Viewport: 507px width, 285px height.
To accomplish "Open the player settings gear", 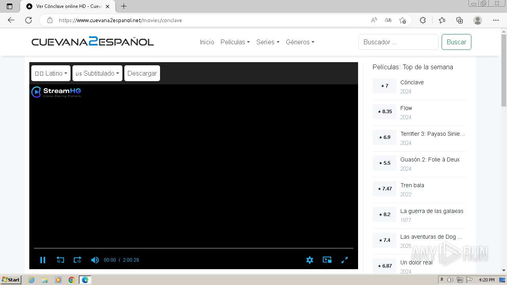I will [310, 260].
